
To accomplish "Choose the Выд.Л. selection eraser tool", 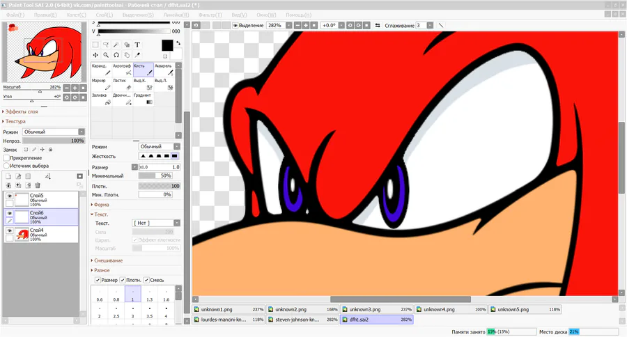I will (164, 84).
